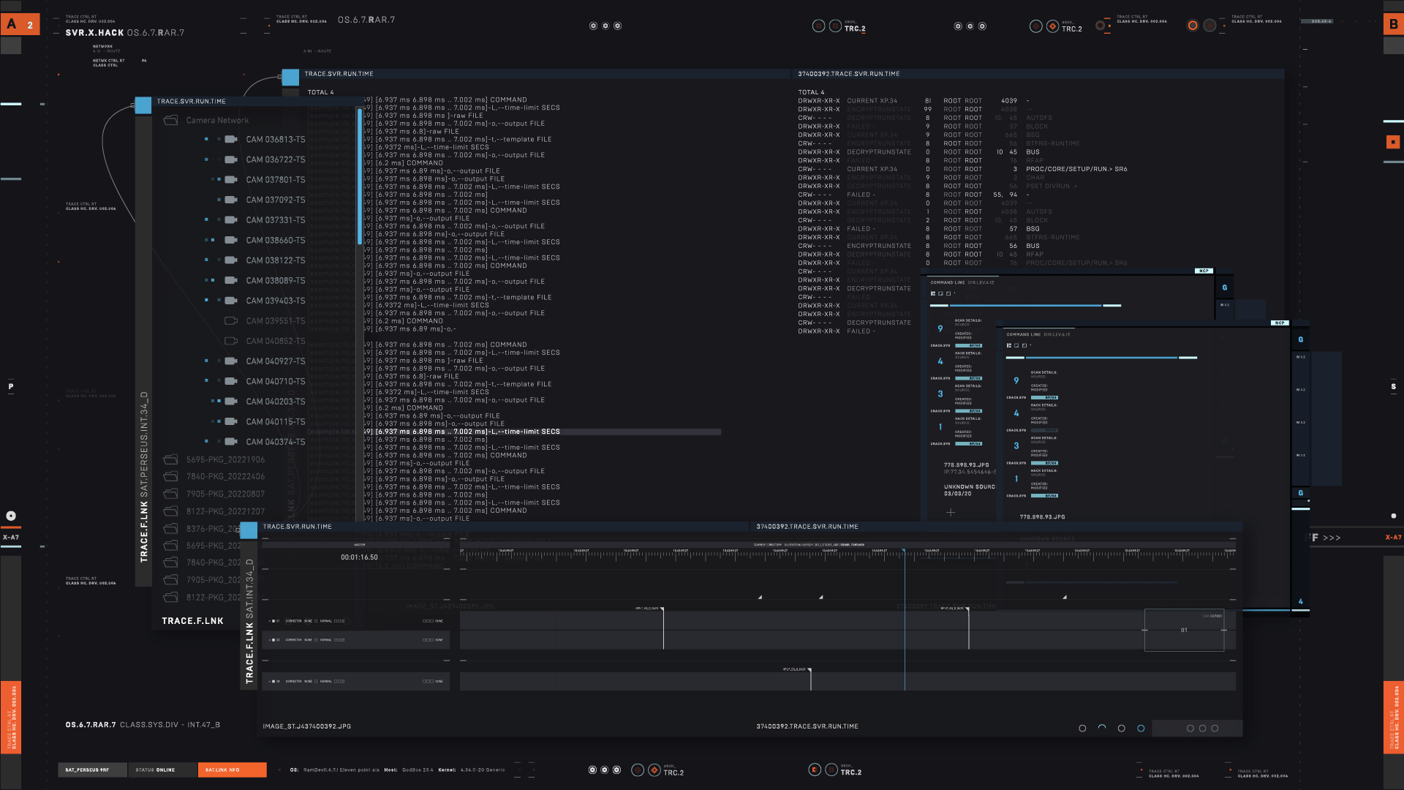This screenshot has width=1404, height=790.
Task: Click the NCP tag on front Command Line window
Action: click(1279, 323)
